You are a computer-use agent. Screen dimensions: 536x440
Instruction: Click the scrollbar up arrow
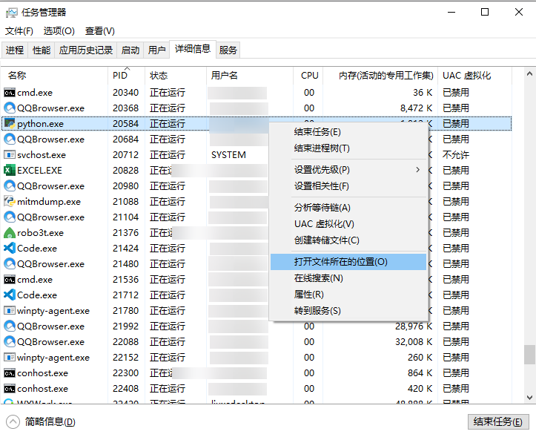[529, 73]
